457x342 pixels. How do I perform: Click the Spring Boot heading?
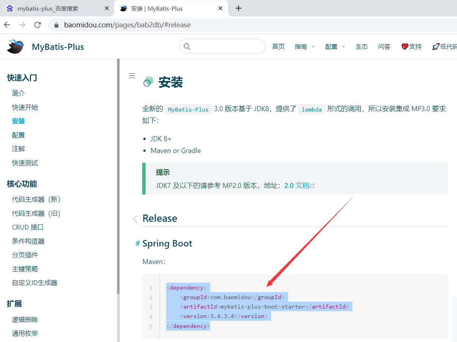(167, 243)
